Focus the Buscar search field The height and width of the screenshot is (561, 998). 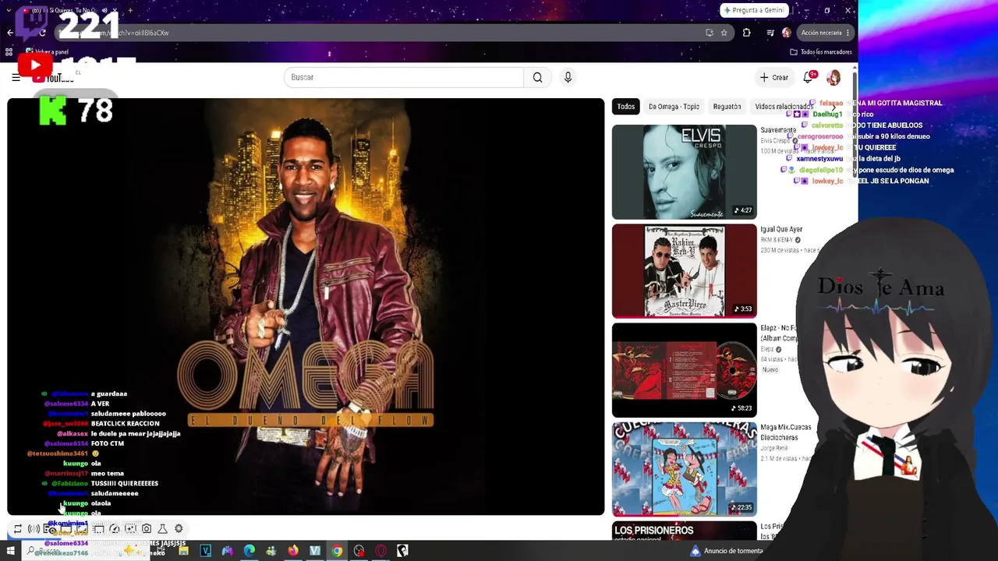(404, 77)
